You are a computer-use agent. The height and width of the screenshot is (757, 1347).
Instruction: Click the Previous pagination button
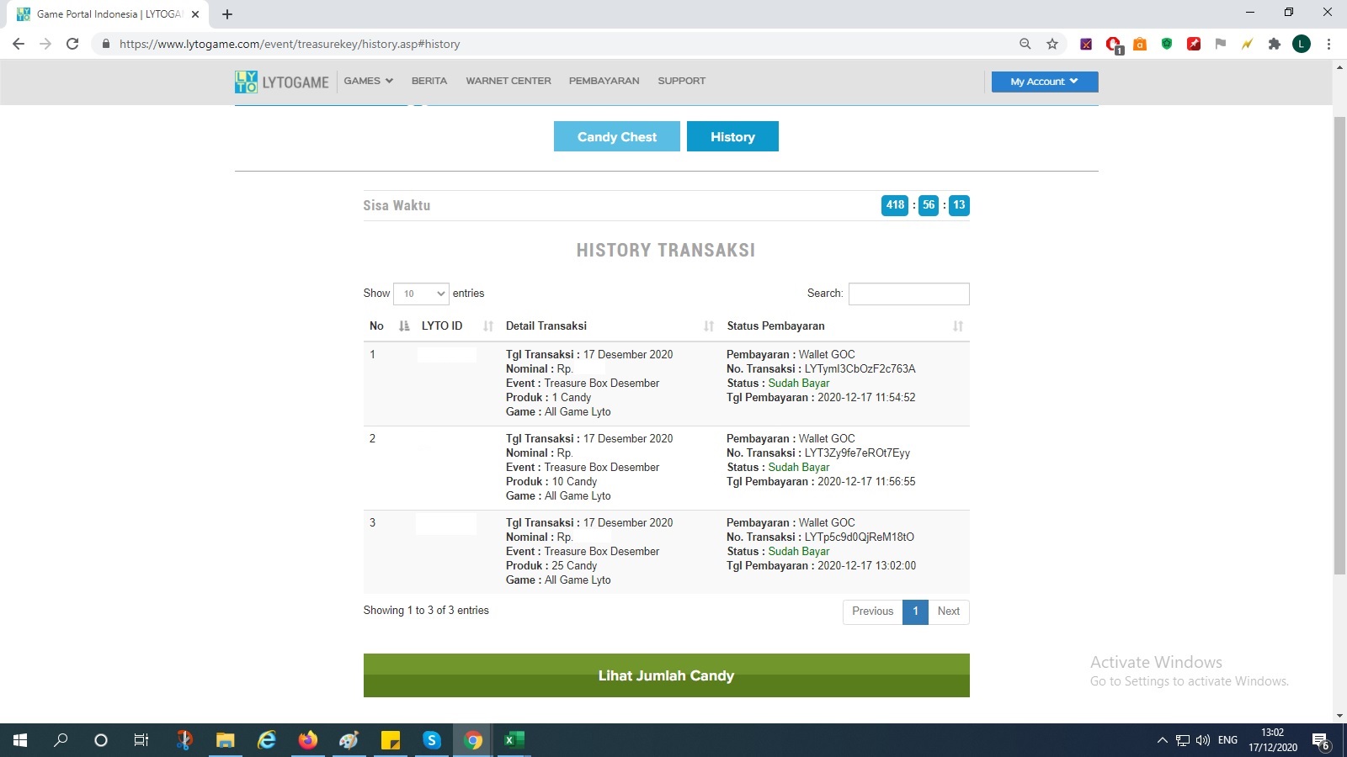coord(872,611)
